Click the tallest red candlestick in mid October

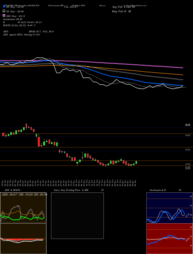pos(39,142)
